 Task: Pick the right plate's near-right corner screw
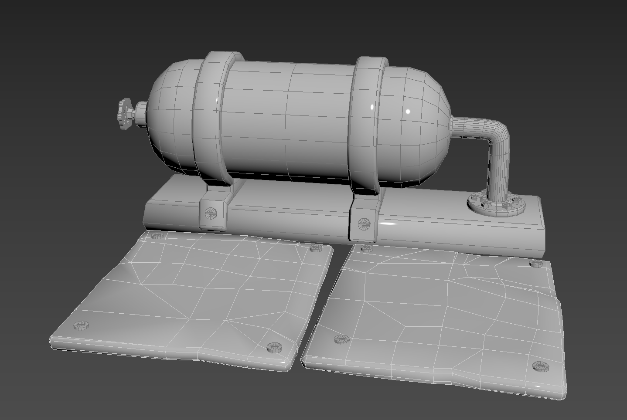540,366
